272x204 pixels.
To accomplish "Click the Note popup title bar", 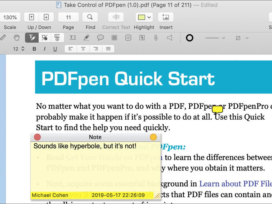I will pyautogui.click(x=95, y=137).
